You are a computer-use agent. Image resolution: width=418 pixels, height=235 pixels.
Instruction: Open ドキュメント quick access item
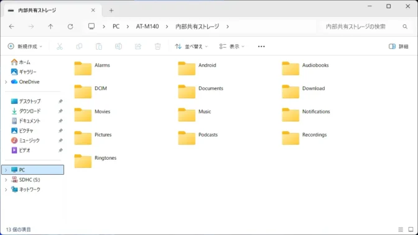(26, 121)
